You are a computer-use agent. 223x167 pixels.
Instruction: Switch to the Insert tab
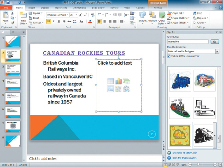(31, 8)
